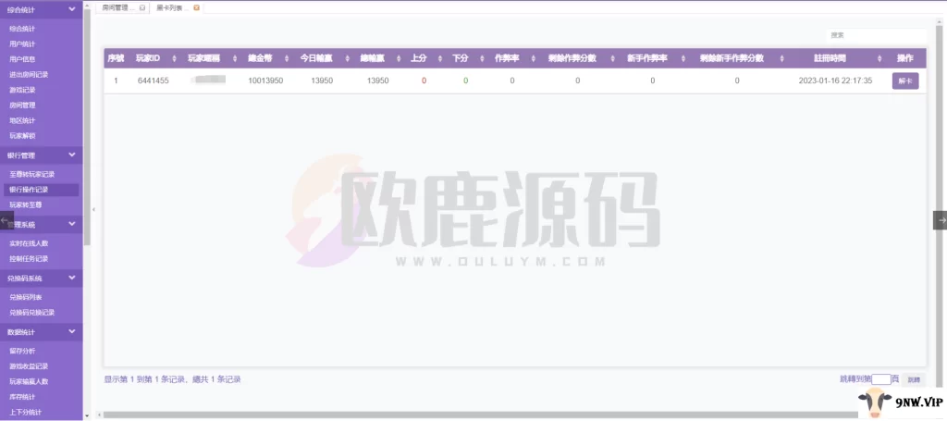Click 解卡 button for player 6441455

pos(905,80)
